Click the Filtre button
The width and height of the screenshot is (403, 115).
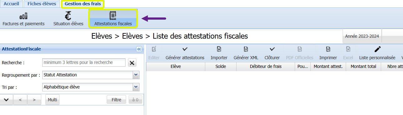click(116, 100)
